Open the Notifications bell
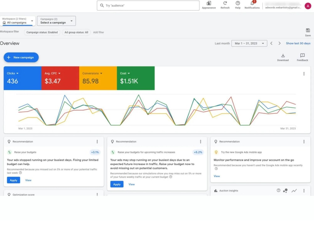 [252, 3]
